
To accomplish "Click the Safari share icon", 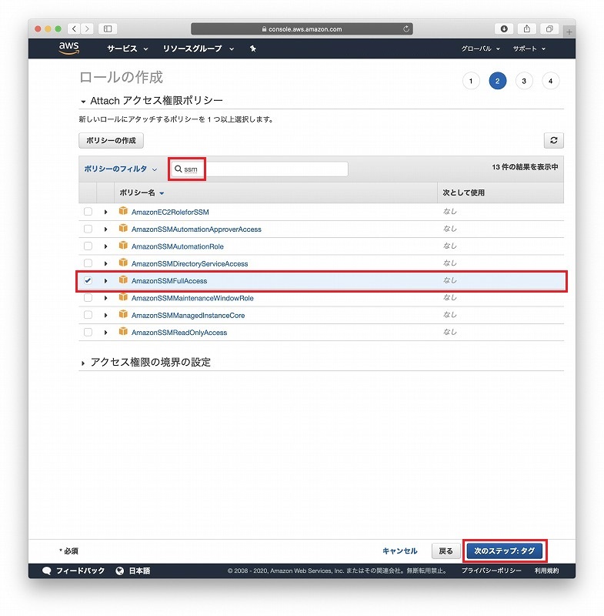I will tap(527, 28).
